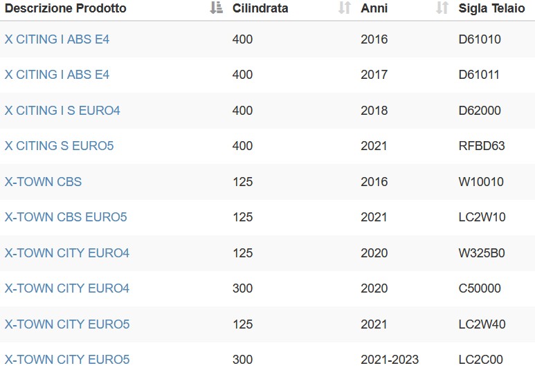The image size is (535, 368).
Task: Click the Cilindrata column header text
Action: (260, 8)
